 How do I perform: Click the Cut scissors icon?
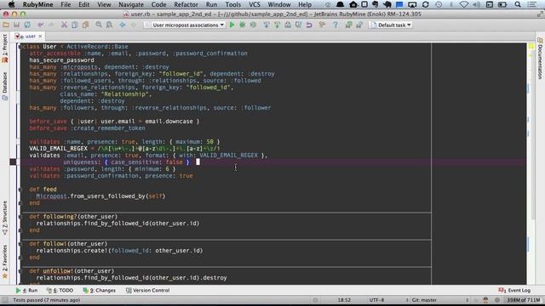tap(64, 25)
